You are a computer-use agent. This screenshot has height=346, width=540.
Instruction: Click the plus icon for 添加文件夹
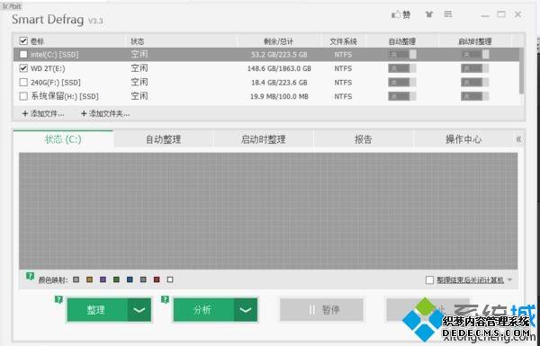pos(84,113)
